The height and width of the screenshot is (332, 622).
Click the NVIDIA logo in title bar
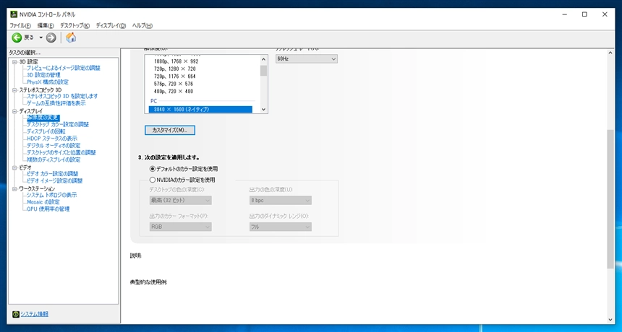[14, 14]
